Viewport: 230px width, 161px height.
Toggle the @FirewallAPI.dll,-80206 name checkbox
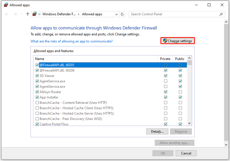[37, 70]
